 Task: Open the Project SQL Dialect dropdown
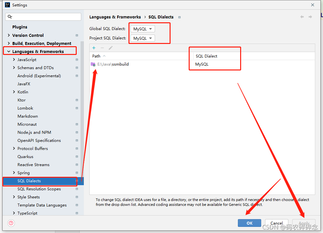point(142,38)
